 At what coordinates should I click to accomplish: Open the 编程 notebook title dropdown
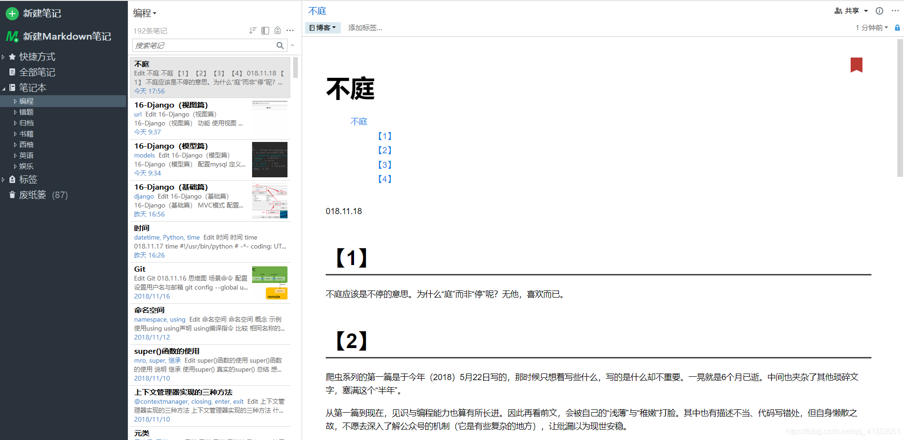pos(144,13)
